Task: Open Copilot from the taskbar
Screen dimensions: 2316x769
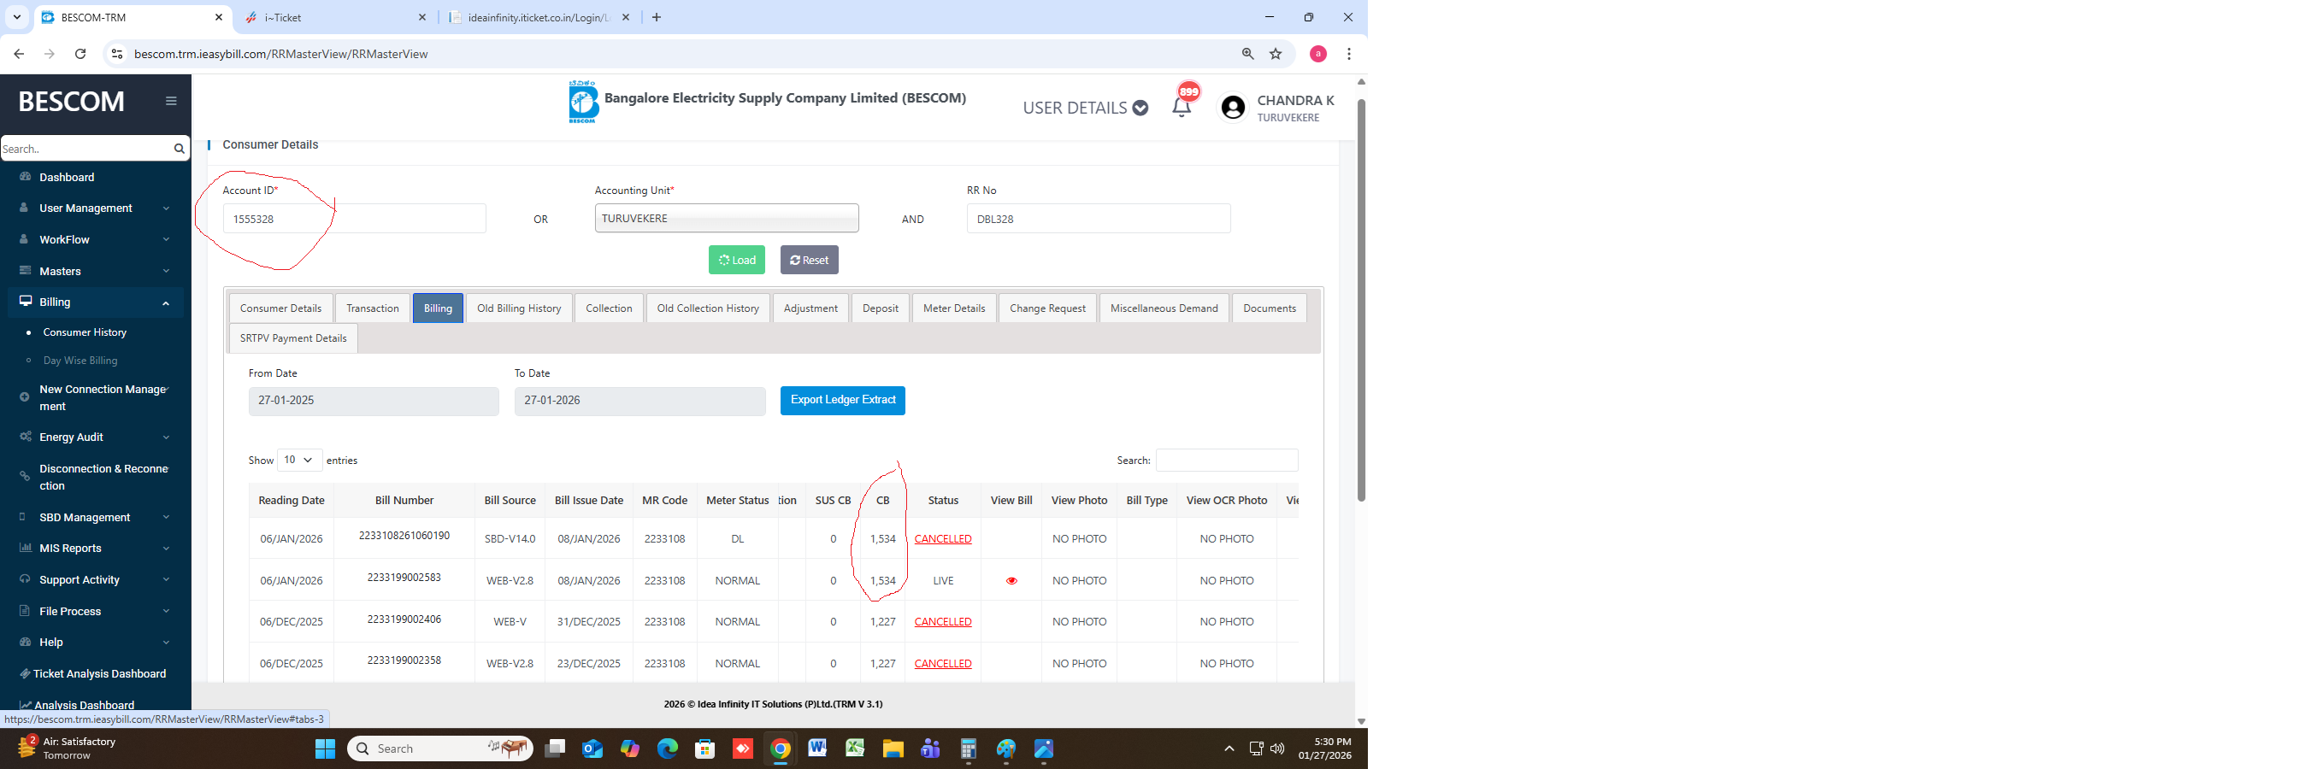Action: click(x=630, y=748)
